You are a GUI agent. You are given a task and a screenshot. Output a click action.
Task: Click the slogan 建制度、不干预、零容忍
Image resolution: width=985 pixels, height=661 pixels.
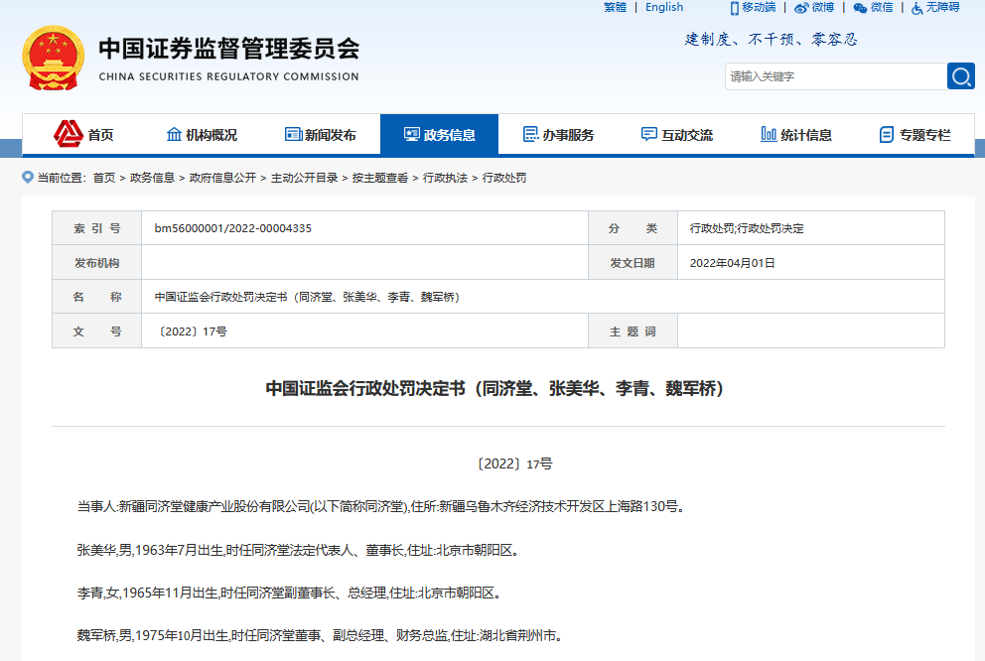tap(771, 40)
